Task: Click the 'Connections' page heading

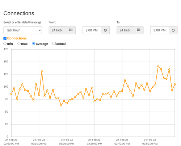Action: [x=19, y=13]
